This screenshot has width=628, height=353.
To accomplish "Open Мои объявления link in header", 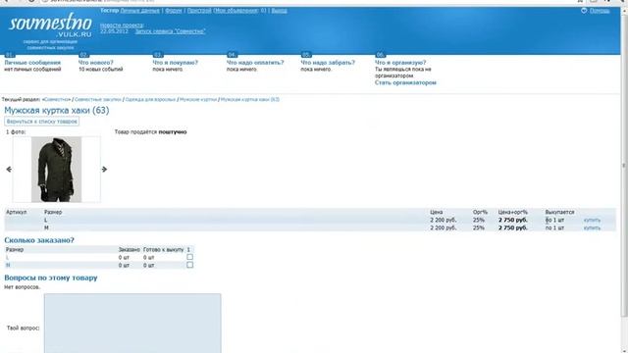I will point(236,11).
